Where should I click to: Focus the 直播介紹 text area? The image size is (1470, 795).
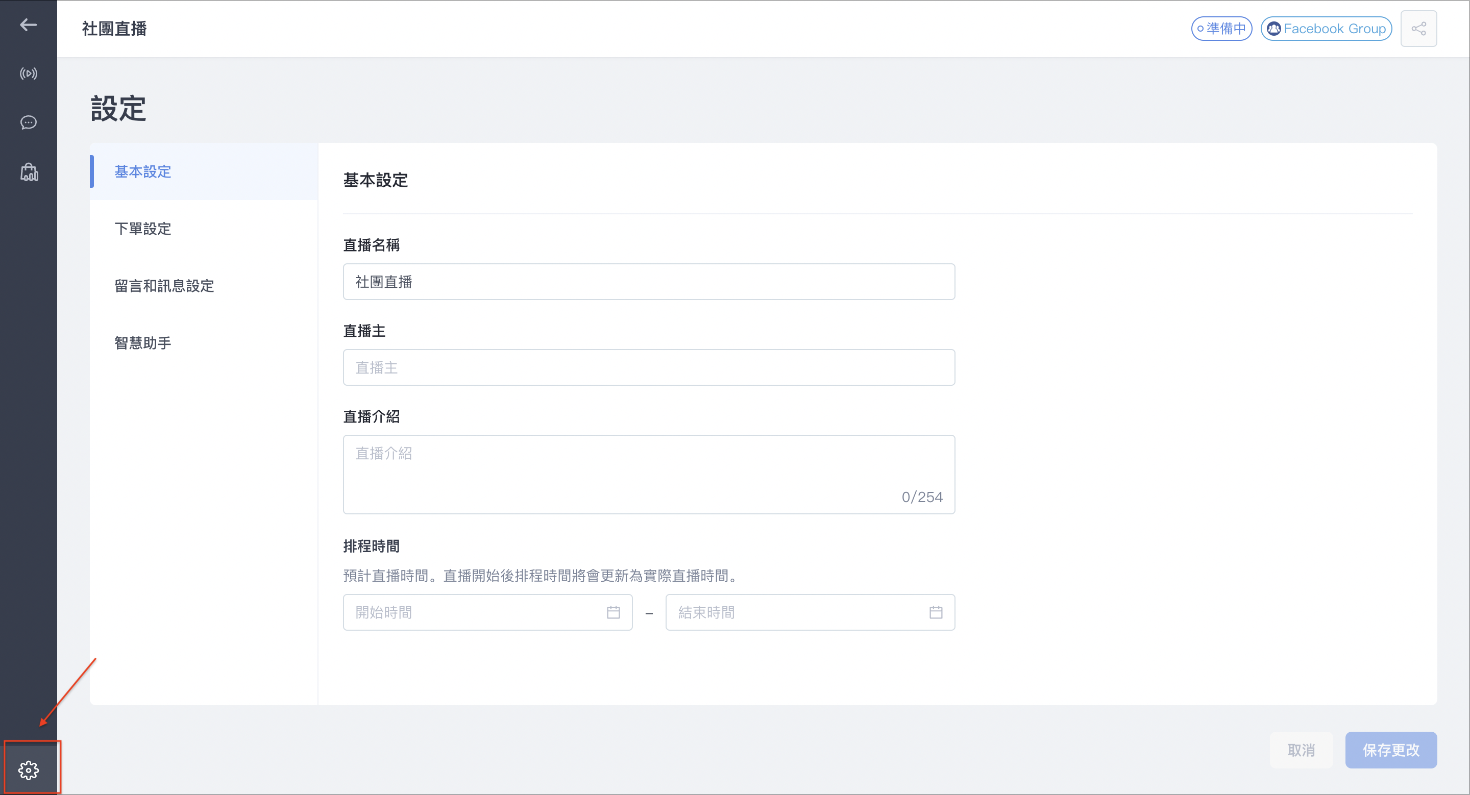pyautogui.click(x=649, y=475)
